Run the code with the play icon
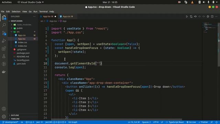Screen dimensions: 220x124 click(x=187, y=17)
